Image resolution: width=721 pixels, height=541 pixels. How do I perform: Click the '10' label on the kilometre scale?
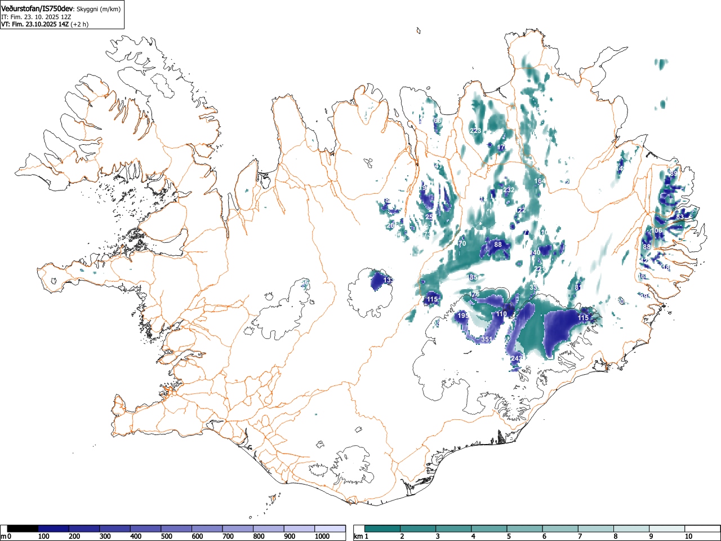(688, 536)
